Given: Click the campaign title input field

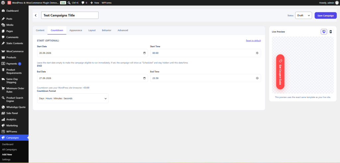Looking at the screenshot, I should click(x=70, y=15).
